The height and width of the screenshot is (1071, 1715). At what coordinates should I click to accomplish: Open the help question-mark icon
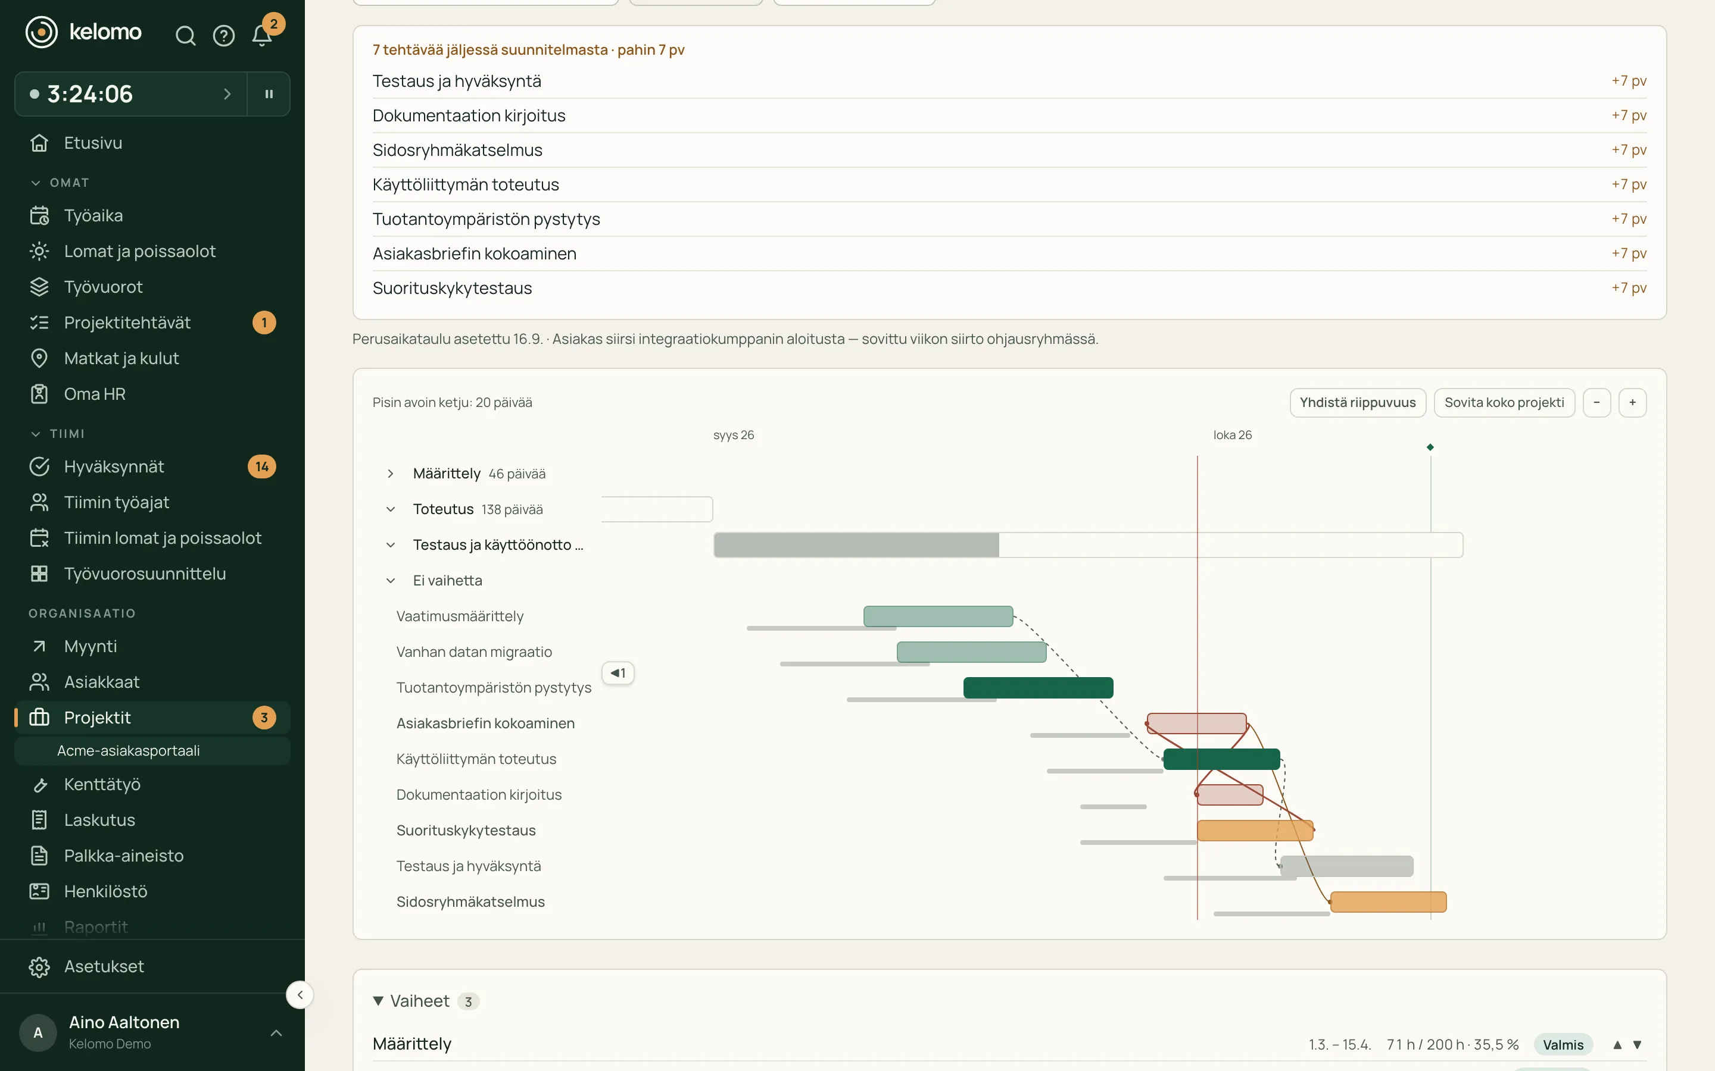pyautogui.click(x=224, y=36)
